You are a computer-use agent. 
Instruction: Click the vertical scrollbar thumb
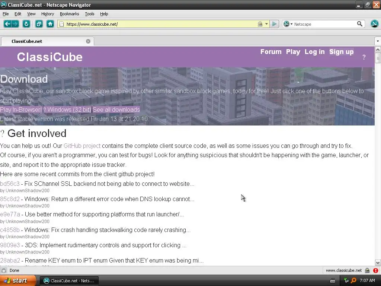click(x=378, y=58)
